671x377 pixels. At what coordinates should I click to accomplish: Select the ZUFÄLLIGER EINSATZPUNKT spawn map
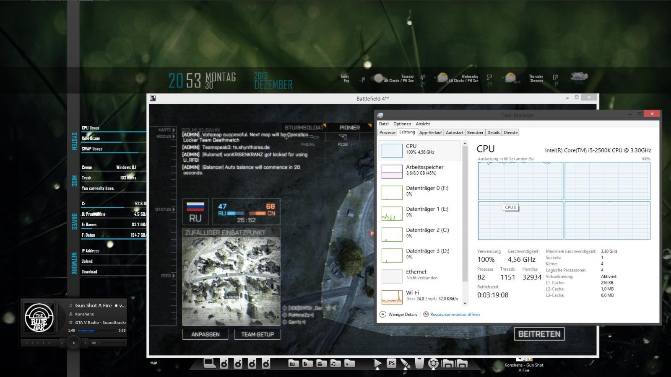pos(231,277)
